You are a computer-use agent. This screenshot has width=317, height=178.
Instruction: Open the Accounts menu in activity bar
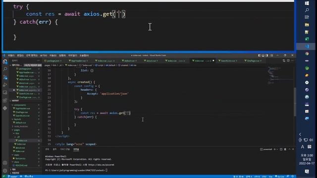click(x=5, y=163)
